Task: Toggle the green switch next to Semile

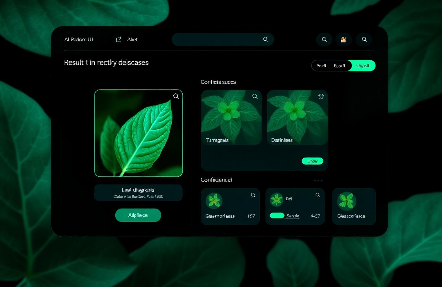Action: tap(277, 216)
